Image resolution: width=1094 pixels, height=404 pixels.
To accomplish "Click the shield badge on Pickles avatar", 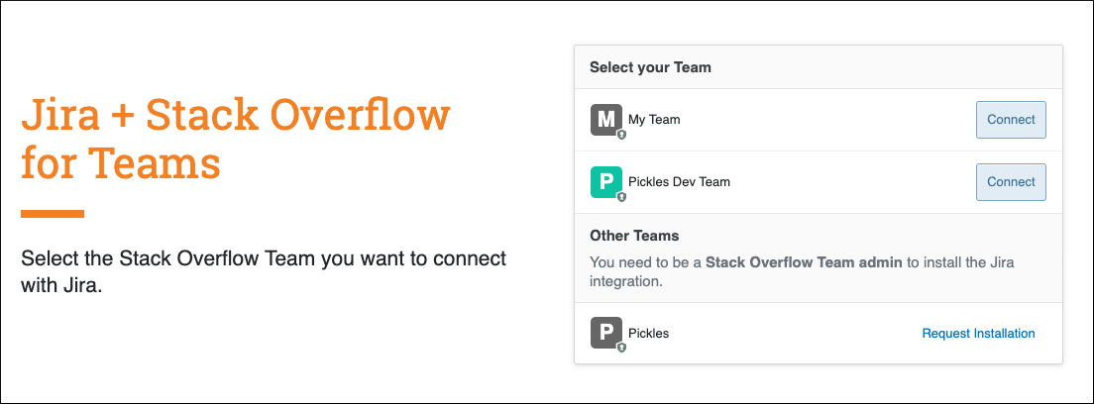I will [622, 348].
